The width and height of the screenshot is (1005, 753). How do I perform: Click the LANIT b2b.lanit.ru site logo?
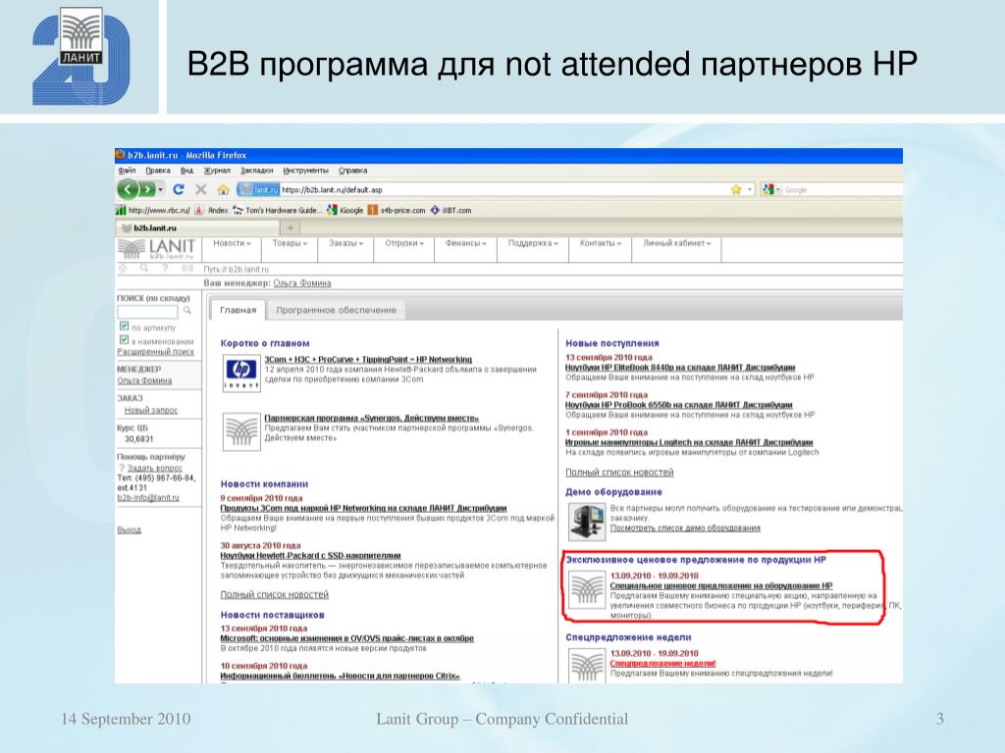[x=156, y=248]
